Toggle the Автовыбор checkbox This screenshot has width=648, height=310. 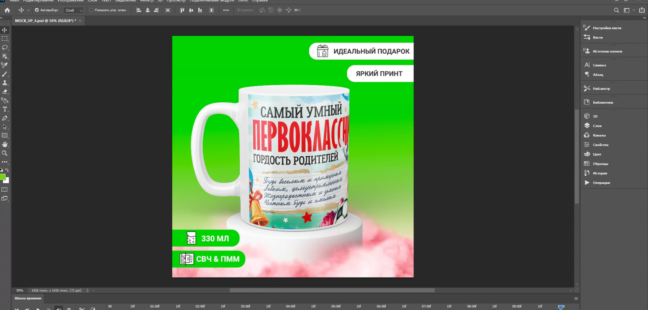tap(37, 10)
